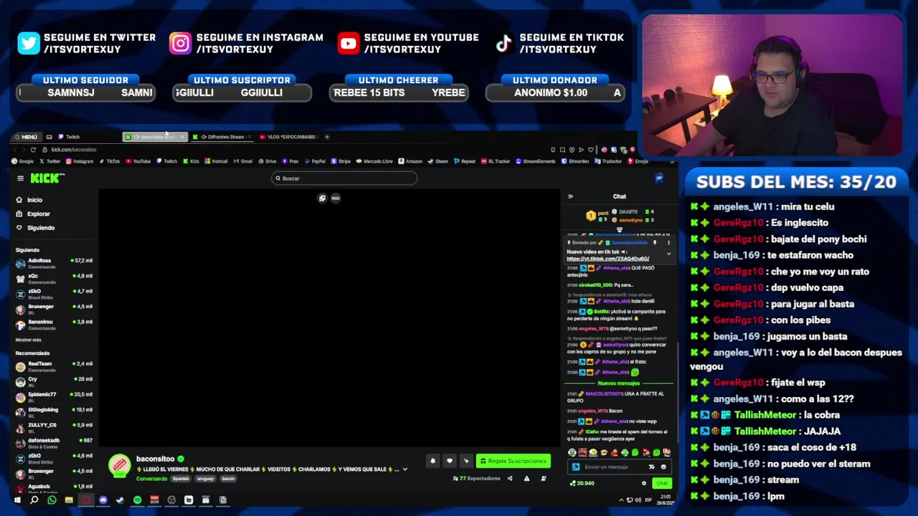Viewport: 918px width, 516px height.
Task: Open AdinRoss channel in sidebar
Action: pos(54,263)
